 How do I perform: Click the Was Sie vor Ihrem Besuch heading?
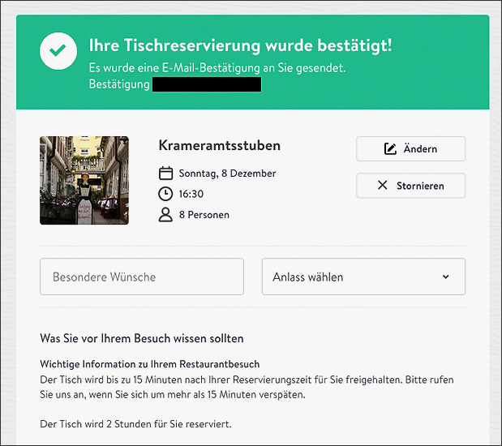tap(141, 338)
